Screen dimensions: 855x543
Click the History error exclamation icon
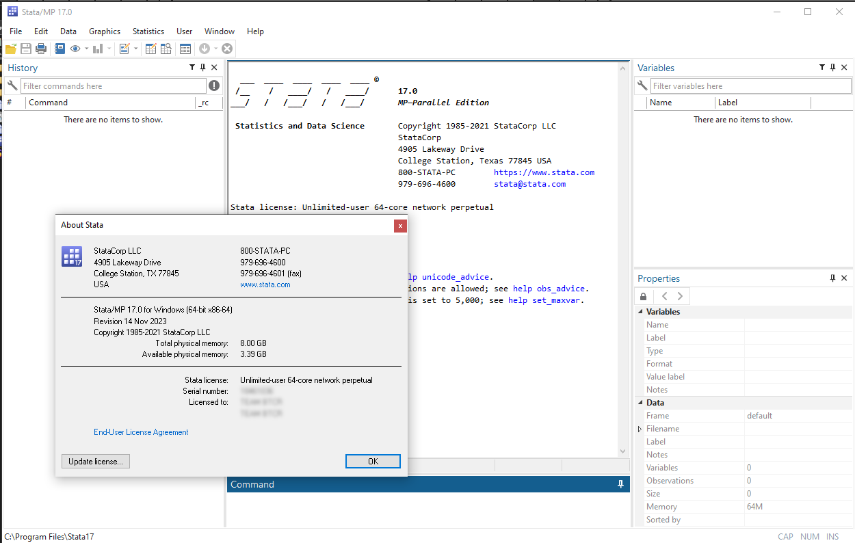214,85
